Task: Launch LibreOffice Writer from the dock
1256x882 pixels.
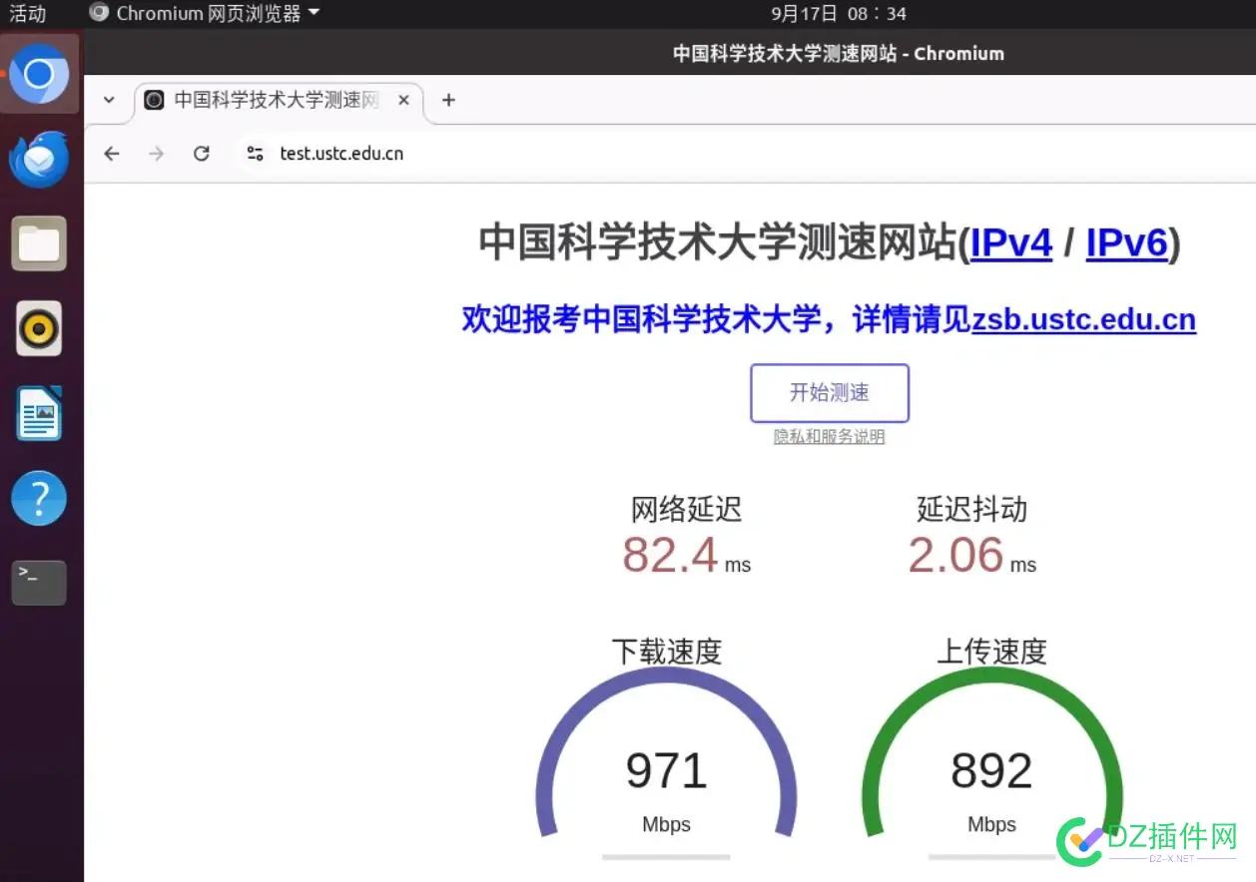Action: click(x=38, y=413)
